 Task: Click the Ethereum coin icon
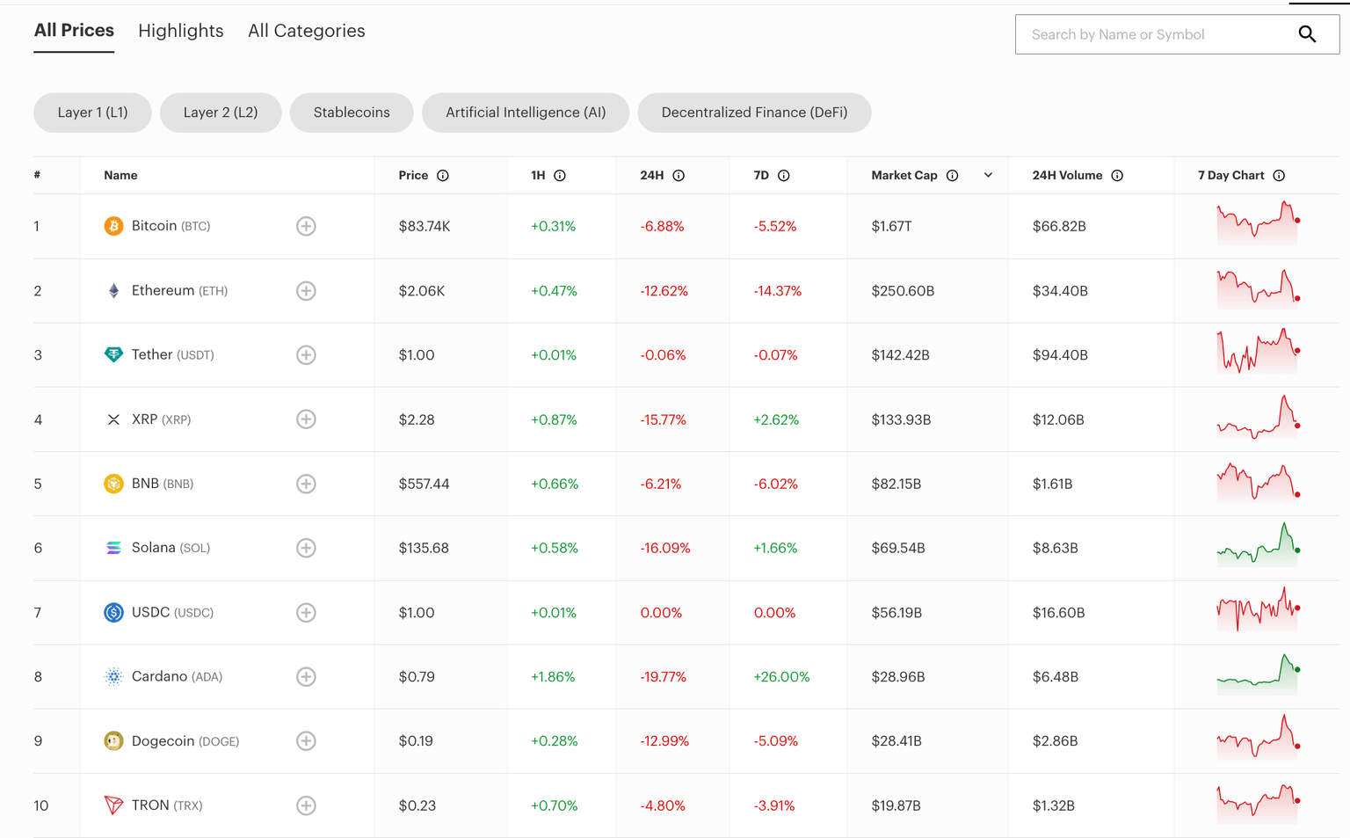[112, 290]
